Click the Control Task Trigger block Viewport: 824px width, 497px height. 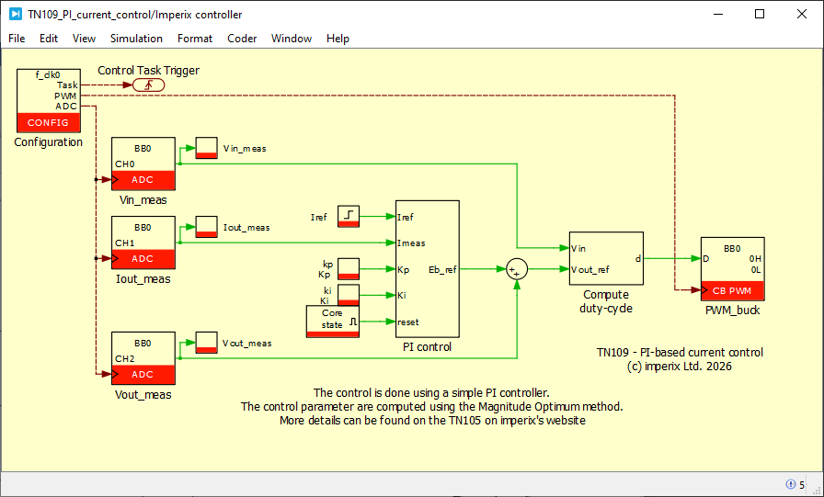coord(148,85)
